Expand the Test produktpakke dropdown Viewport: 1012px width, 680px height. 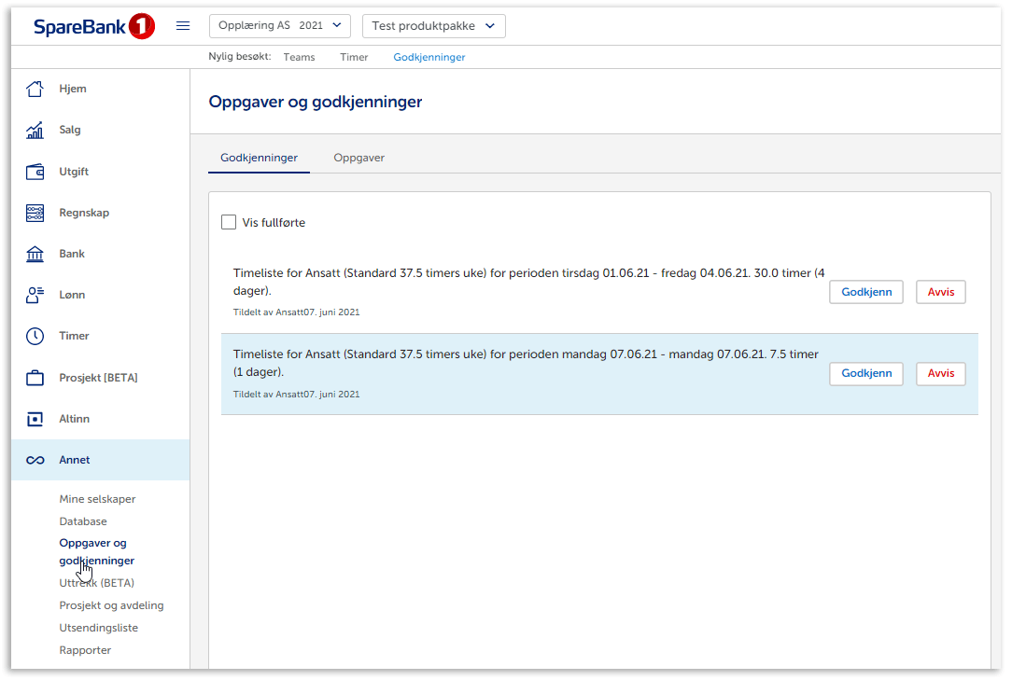(x=433, y=26)
